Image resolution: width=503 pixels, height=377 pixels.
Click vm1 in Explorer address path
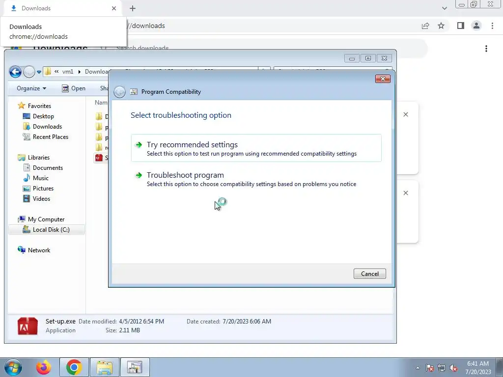[68, 72]
